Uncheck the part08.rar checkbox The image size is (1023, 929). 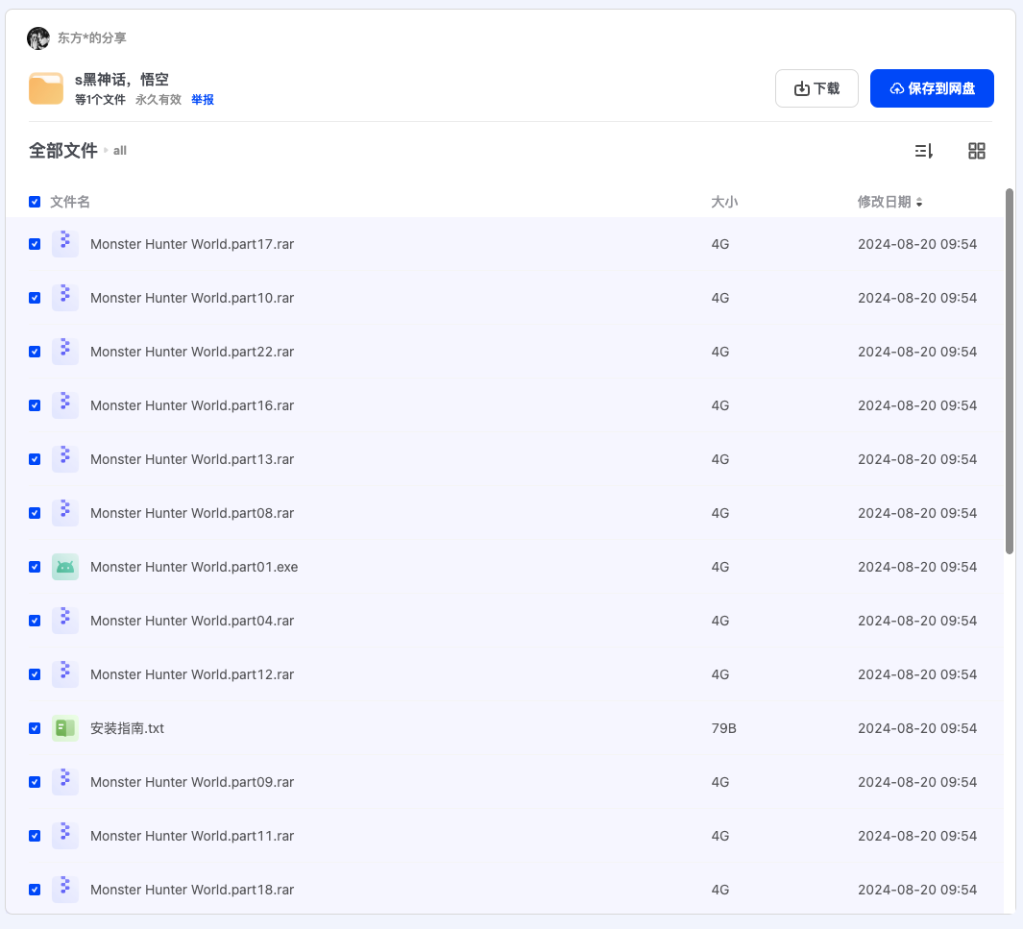pyautogui.click(x=35, y=513)
